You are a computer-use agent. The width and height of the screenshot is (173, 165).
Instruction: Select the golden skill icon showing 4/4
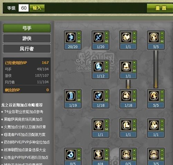click(x=99, y=155)
